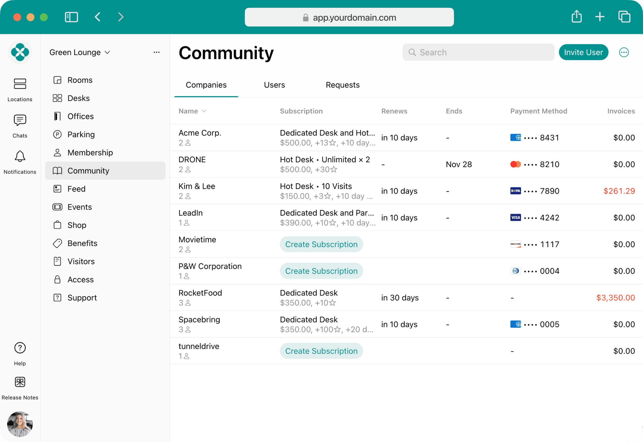Open Visitors in the sidebar

click(105, 262)
